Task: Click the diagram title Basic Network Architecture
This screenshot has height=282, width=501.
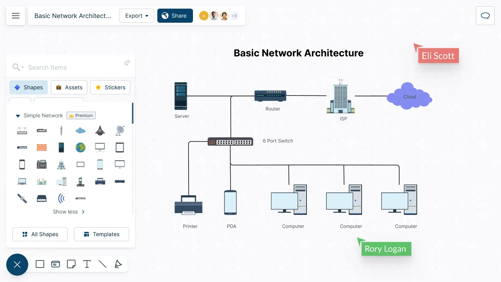Action: [x=299, y=53]
